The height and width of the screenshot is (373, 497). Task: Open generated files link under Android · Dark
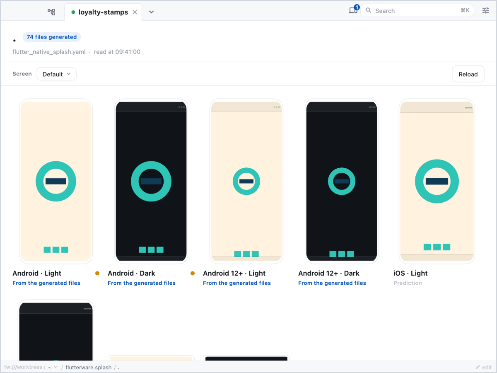pos(142,283)
